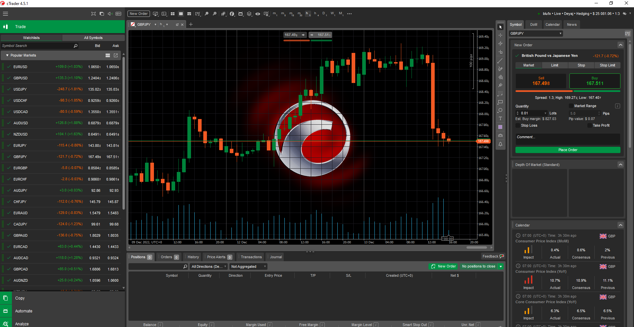
Task: Select the m5 timeframe
Action: (283, 14)
